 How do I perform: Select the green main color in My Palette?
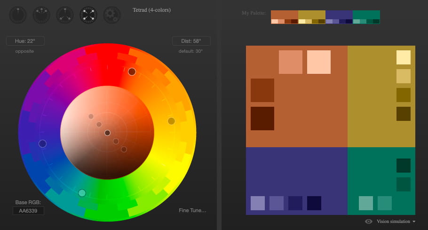point(366,15)
